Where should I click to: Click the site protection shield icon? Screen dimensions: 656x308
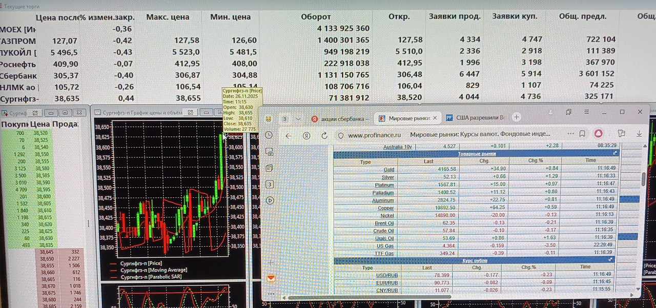point(341,135)
